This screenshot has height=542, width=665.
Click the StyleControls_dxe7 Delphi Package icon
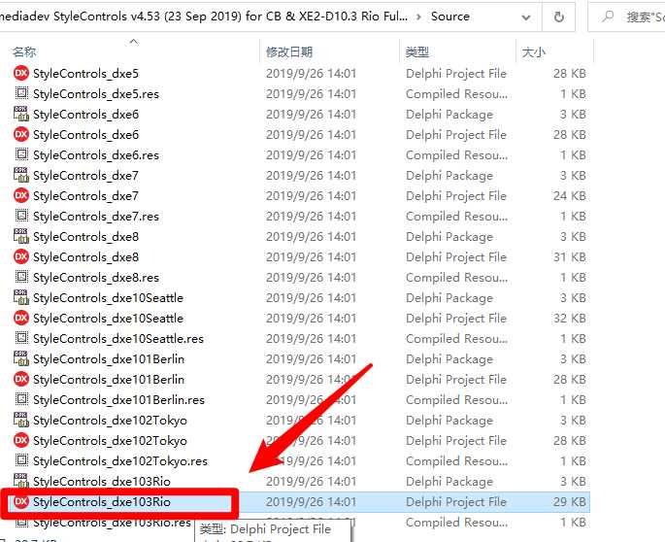pyautogui.click(x=21, y=175)
